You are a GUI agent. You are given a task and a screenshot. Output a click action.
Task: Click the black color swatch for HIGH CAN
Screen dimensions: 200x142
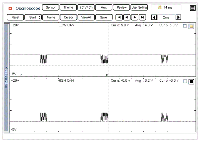[x=191, y=82]
